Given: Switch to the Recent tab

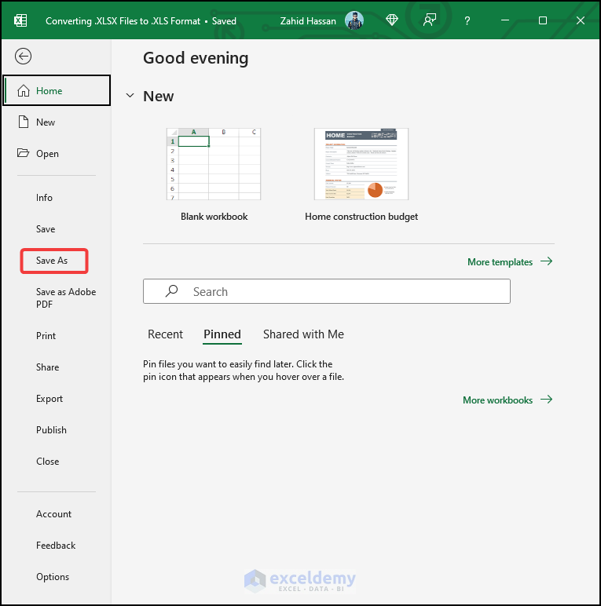Looking at the screenshot, I should pyautogui.click(x=165, y=334).
